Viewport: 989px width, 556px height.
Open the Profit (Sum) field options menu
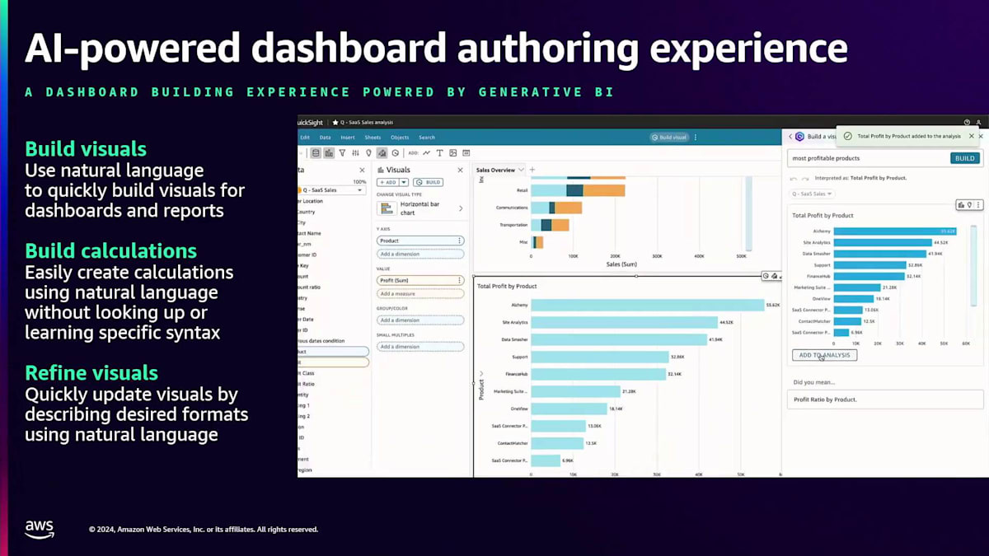(459, 280)
